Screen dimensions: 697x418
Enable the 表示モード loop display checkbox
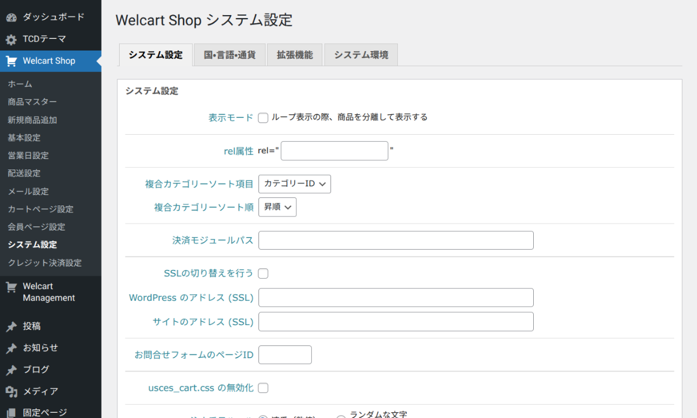(263, 118)
